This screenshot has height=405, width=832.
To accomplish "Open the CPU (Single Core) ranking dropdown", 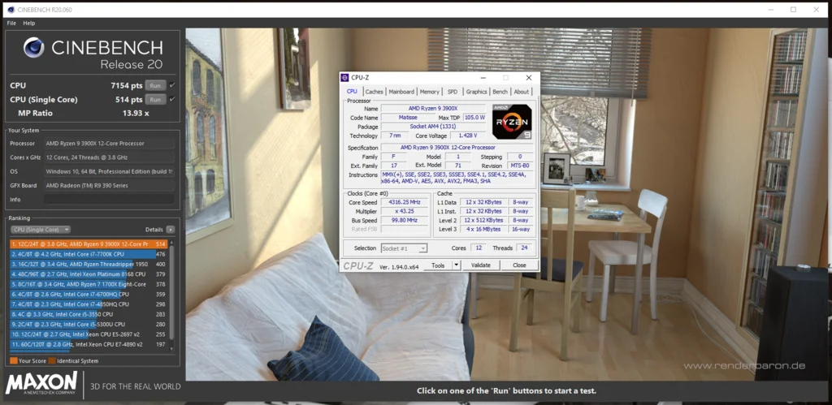I will pos(41,230).
